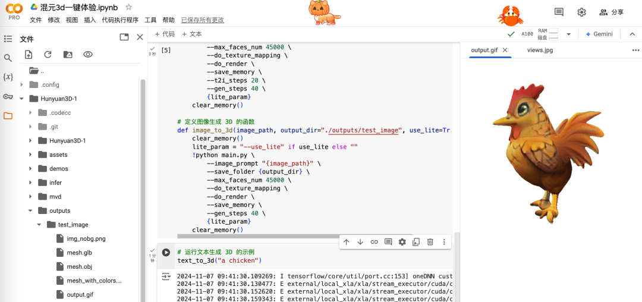
Task: Run the text_to_3d cell
Action: [166, 253]
